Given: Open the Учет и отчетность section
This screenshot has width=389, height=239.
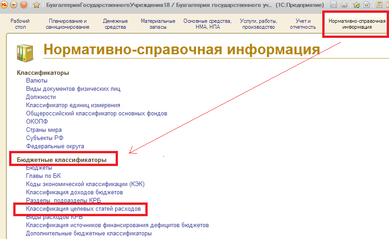Looking at the screenshot, I should [303, 24].
